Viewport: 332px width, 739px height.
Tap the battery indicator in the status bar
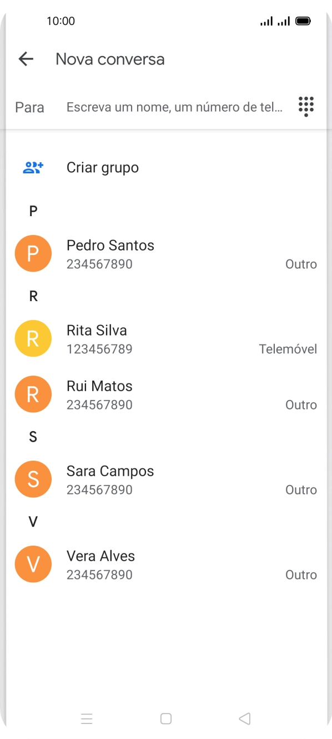[x=304, y=21]
